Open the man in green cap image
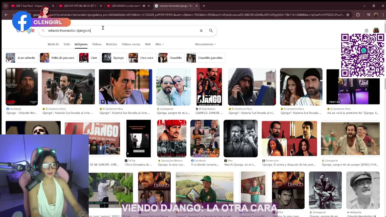 [205, 190]
